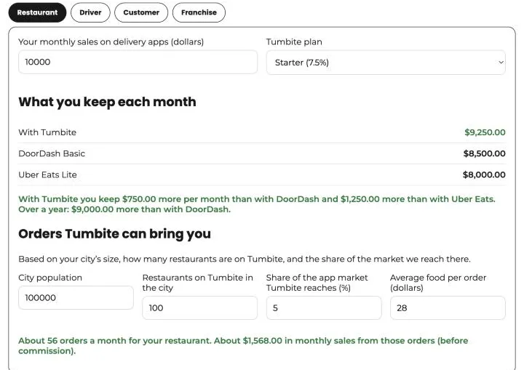The width and height of the screenshot is (524, 370).
Task: Open the Tumbite plan dropdown
Action: tap(386, 63)
